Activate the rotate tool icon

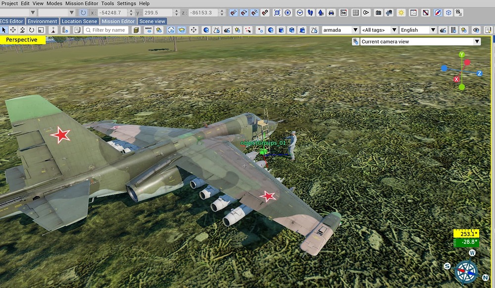click(32, 30)
